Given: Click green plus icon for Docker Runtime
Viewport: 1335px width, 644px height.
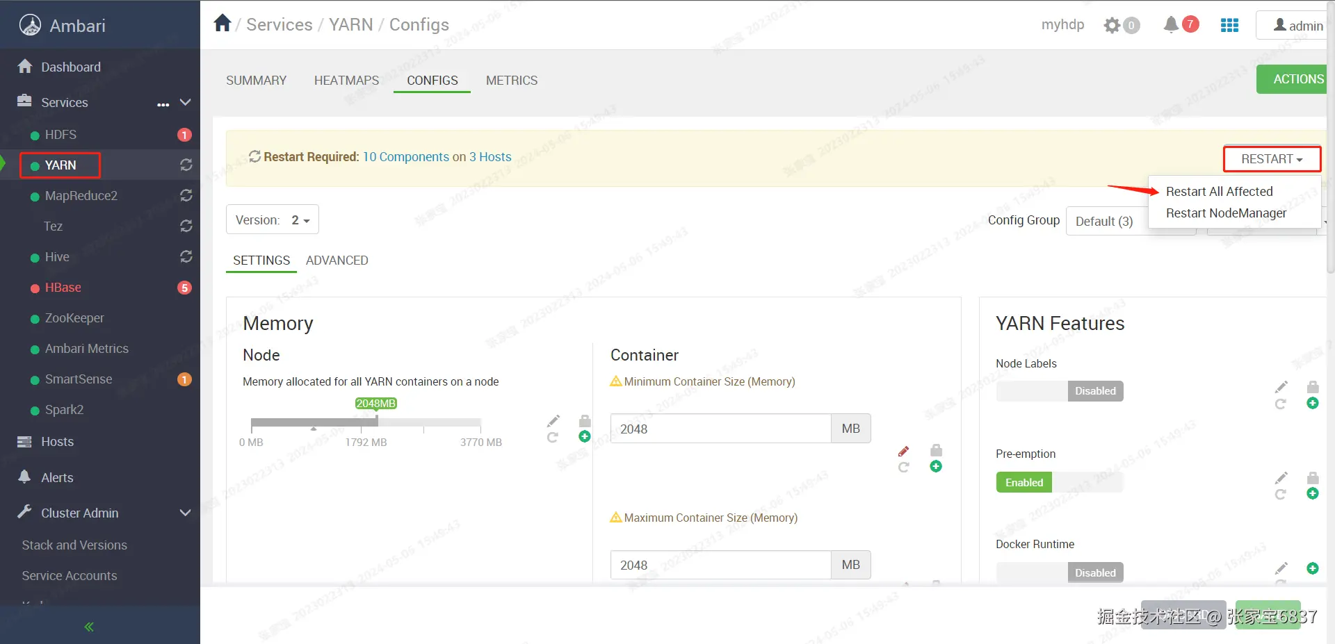Looking at the screenshot, I should 1313,568.
